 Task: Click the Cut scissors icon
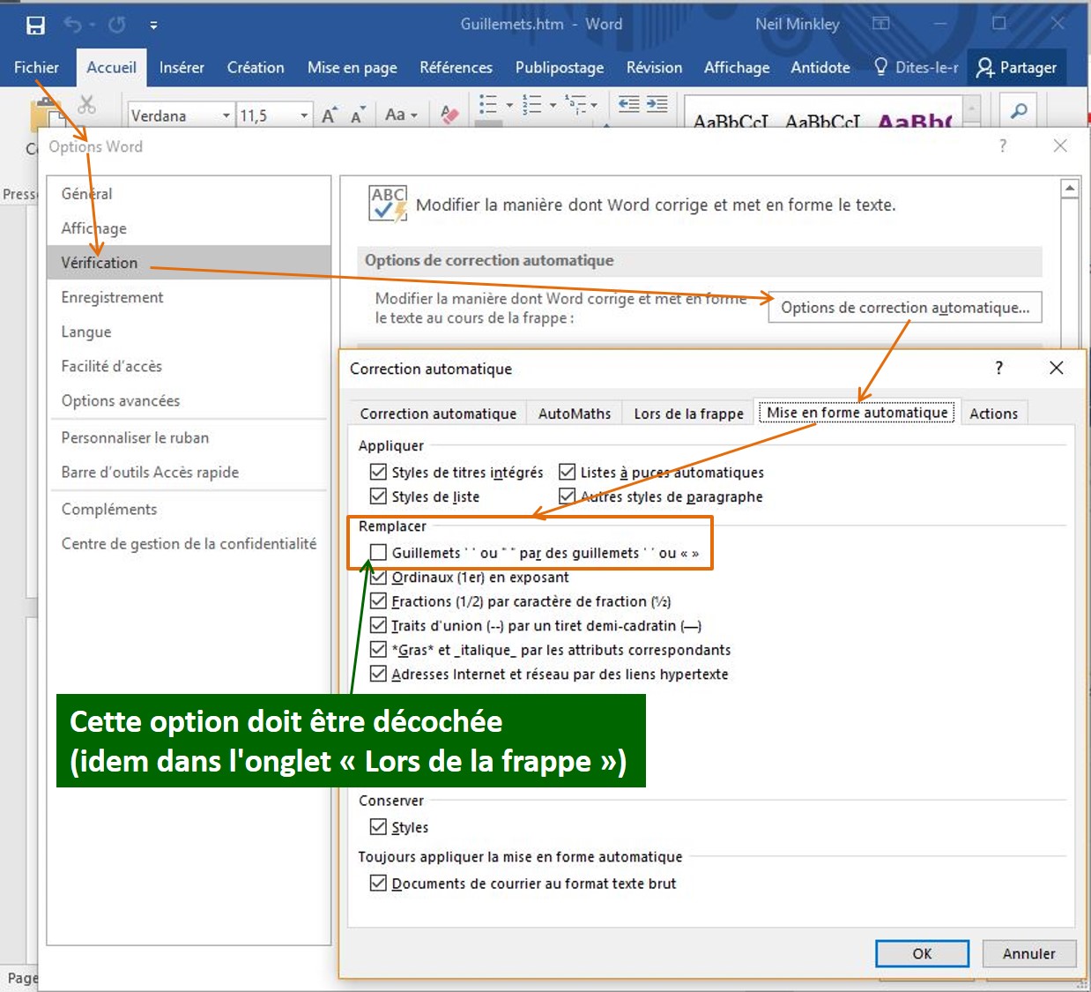click(x=86, y=105)
